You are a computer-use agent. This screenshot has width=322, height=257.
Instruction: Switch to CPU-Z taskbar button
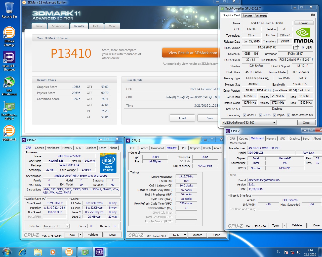[99, 252]
